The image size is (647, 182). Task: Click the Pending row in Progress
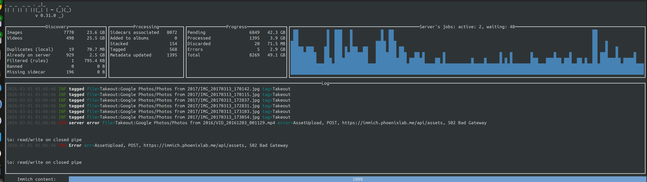click(236, 32)
